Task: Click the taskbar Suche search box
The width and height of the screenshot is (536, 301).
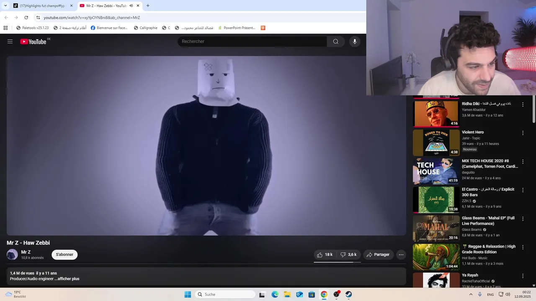Action: click(226, 294)
